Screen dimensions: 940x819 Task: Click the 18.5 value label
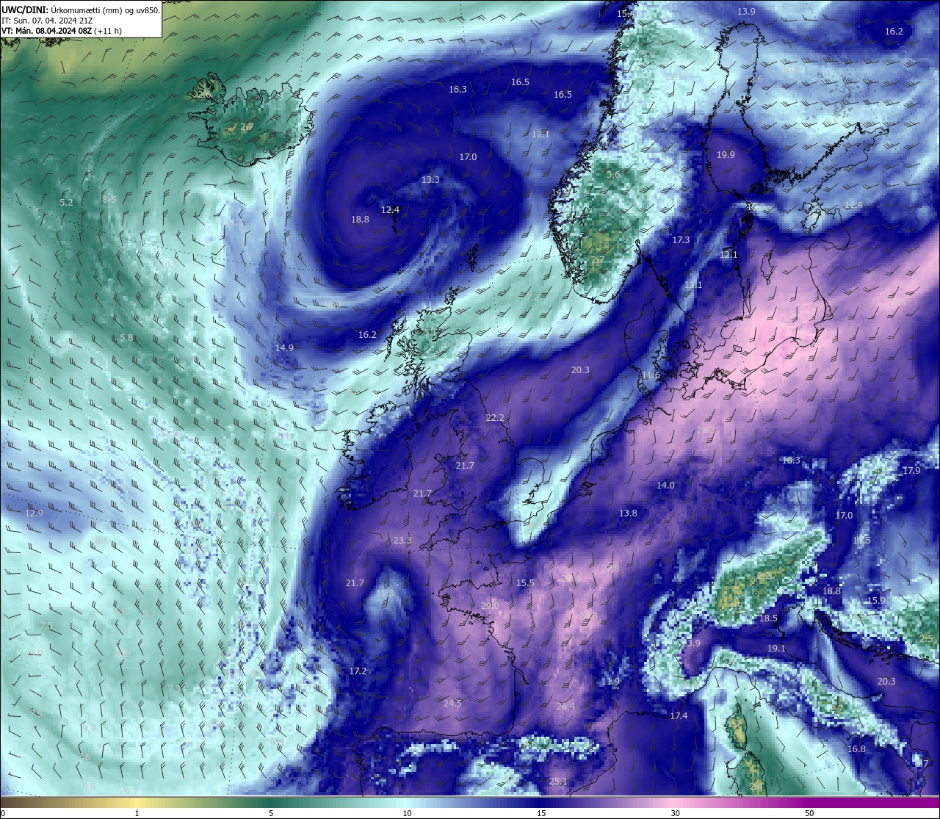point(768,618)
